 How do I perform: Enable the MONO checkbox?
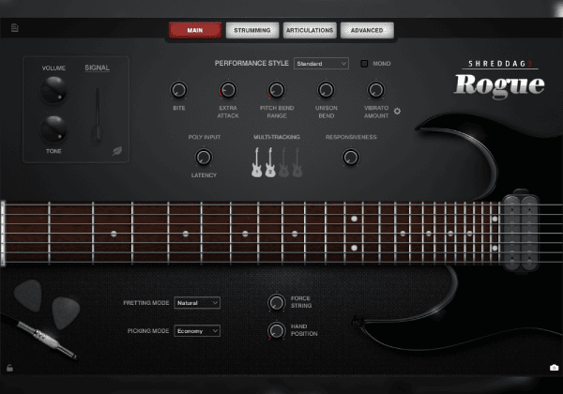[x=364, y=64]
